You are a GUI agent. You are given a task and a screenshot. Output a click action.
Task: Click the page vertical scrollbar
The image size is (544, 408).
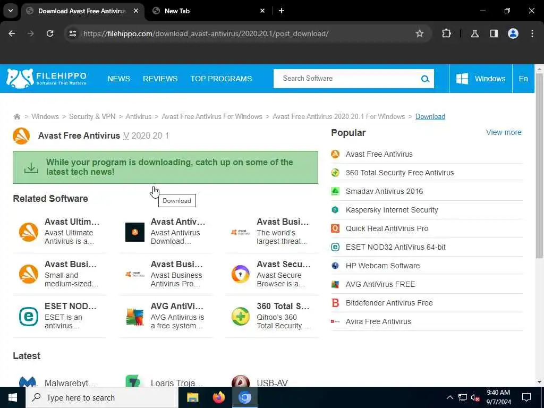539,166
